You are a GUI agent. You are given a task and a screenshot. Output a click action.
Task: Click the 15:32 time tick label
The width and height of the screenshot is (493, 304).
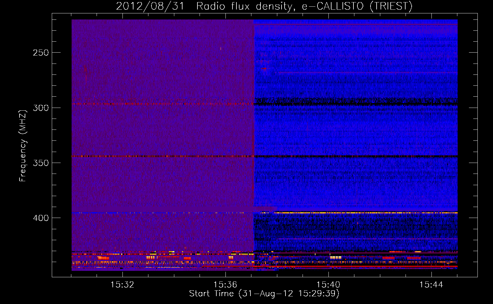click(x=122, y=285)
